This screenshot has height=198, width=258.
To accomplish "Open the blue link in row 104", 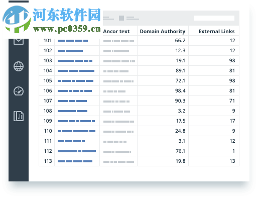I will click(x=76, y=71).
